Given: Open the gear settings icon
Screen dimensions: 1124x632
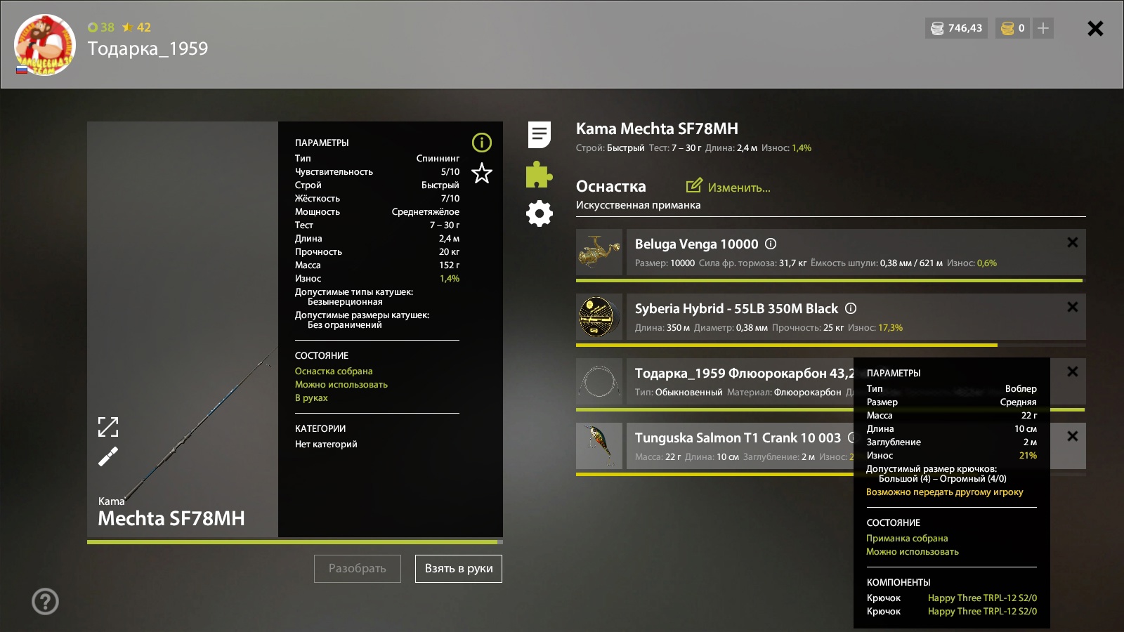Looking at the screenshot, I should (540, 213).
